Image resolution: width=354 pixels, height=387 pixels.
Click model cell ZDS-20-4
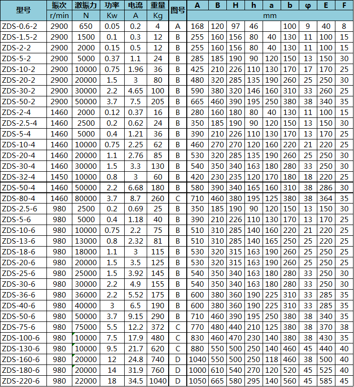coord(23,156)
